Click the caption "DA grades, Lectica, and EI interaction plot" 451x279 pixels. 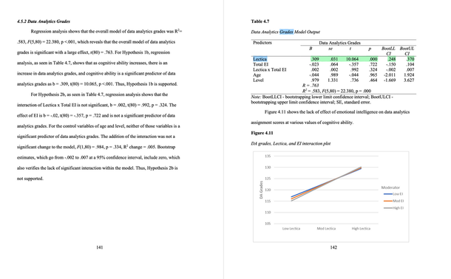[291, 143]
